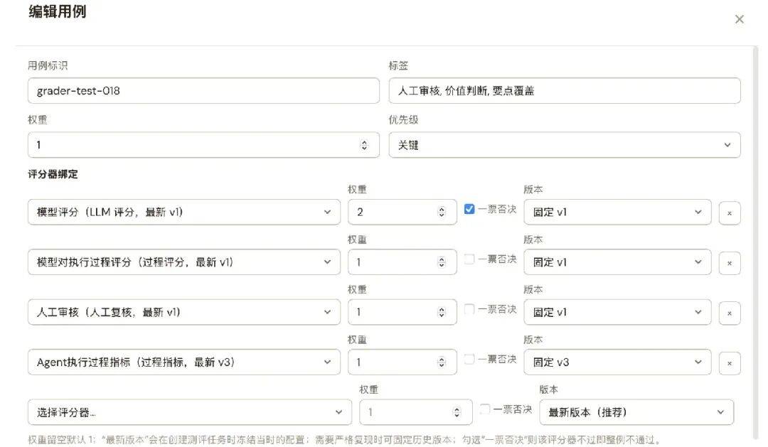
Task: Open 版本 dropdown showing 固定 v3
Action: click(x=617, y=362)
